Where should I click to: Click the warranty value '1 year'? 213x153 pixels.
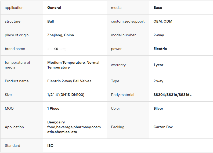tap(158, 65)
